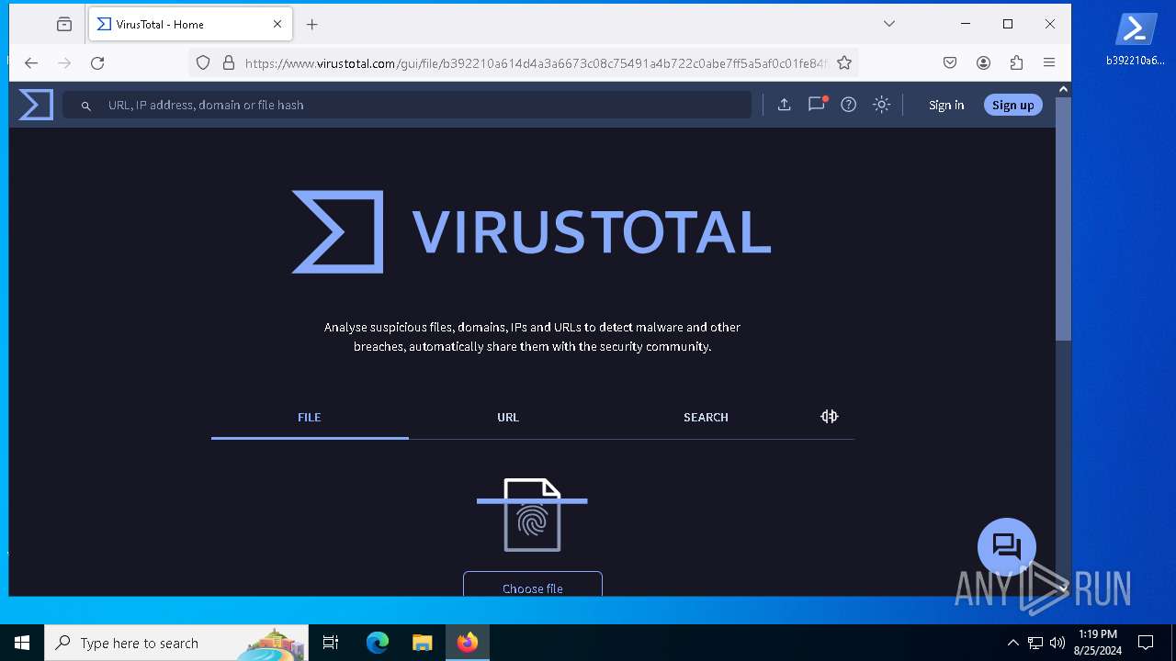Viewport: 1176px width, 661px height.
Task: Open the extensions puzzle icon
Action: [x=1016, y=62]
